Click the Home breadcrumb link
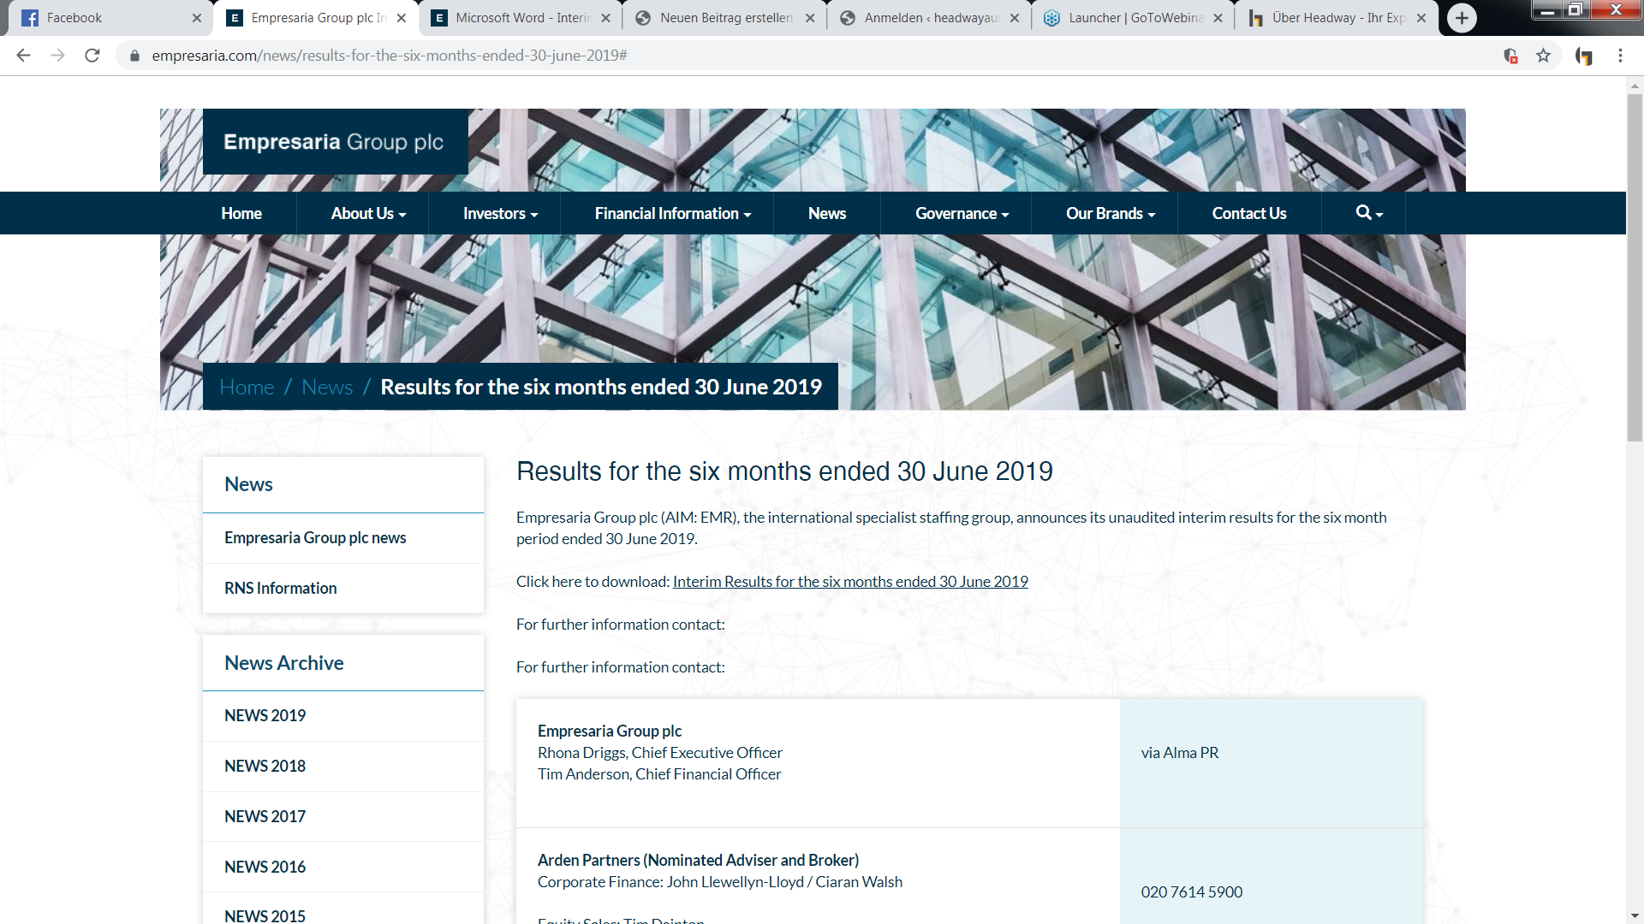1644x924 pixels. tap(247, 388)
